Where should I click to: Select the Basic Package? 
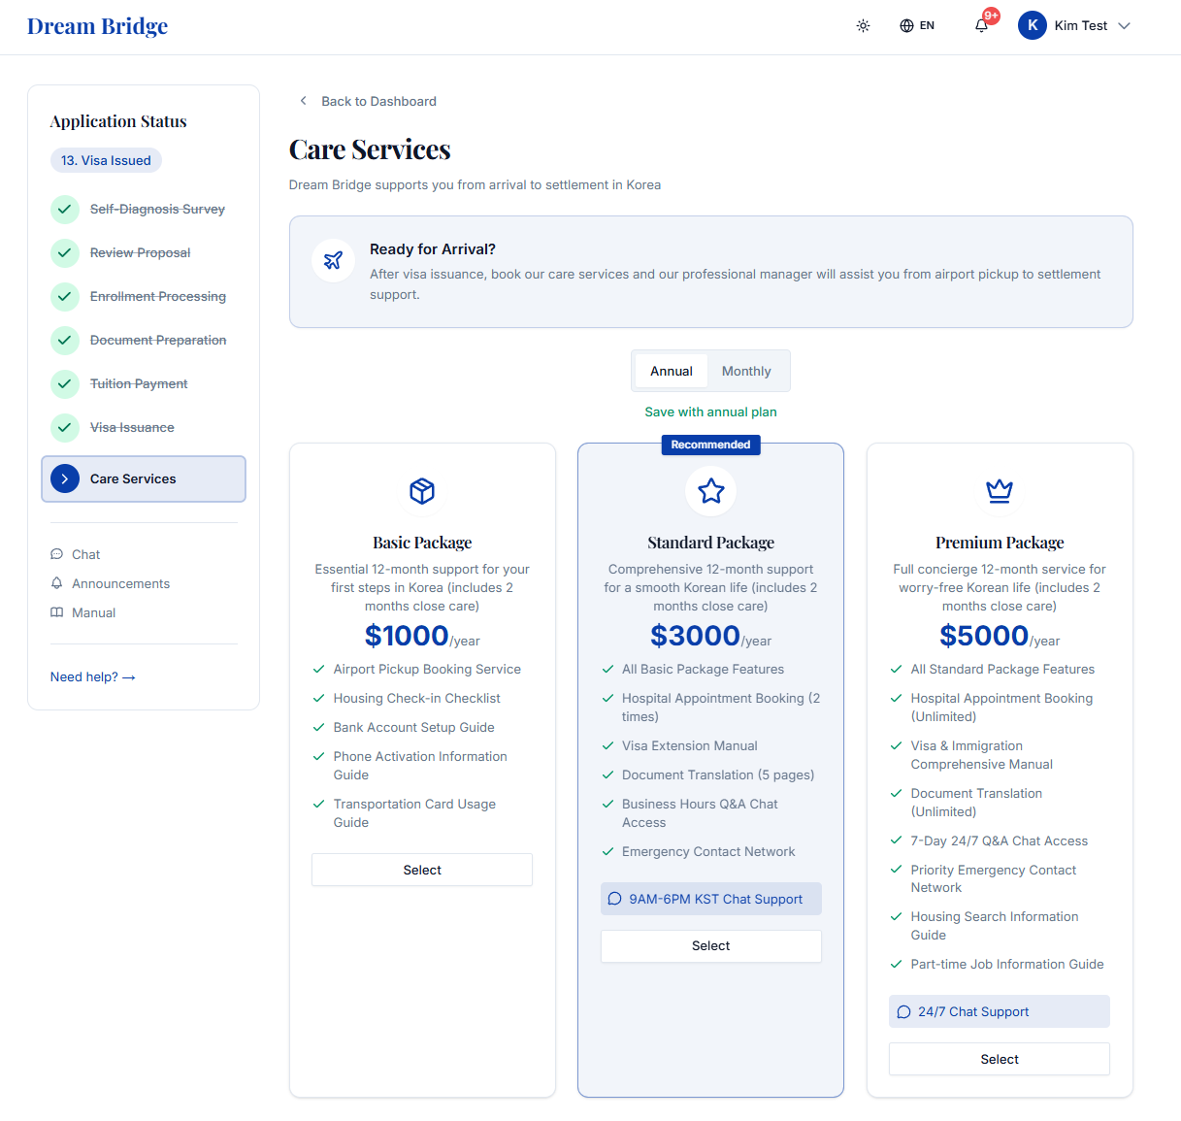(x=422, y=870)
